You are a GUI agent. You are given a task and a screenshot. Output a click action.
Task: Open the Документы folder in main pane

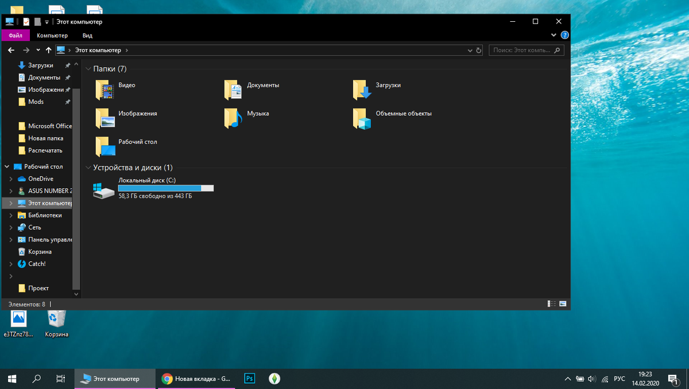coord(251,89)
